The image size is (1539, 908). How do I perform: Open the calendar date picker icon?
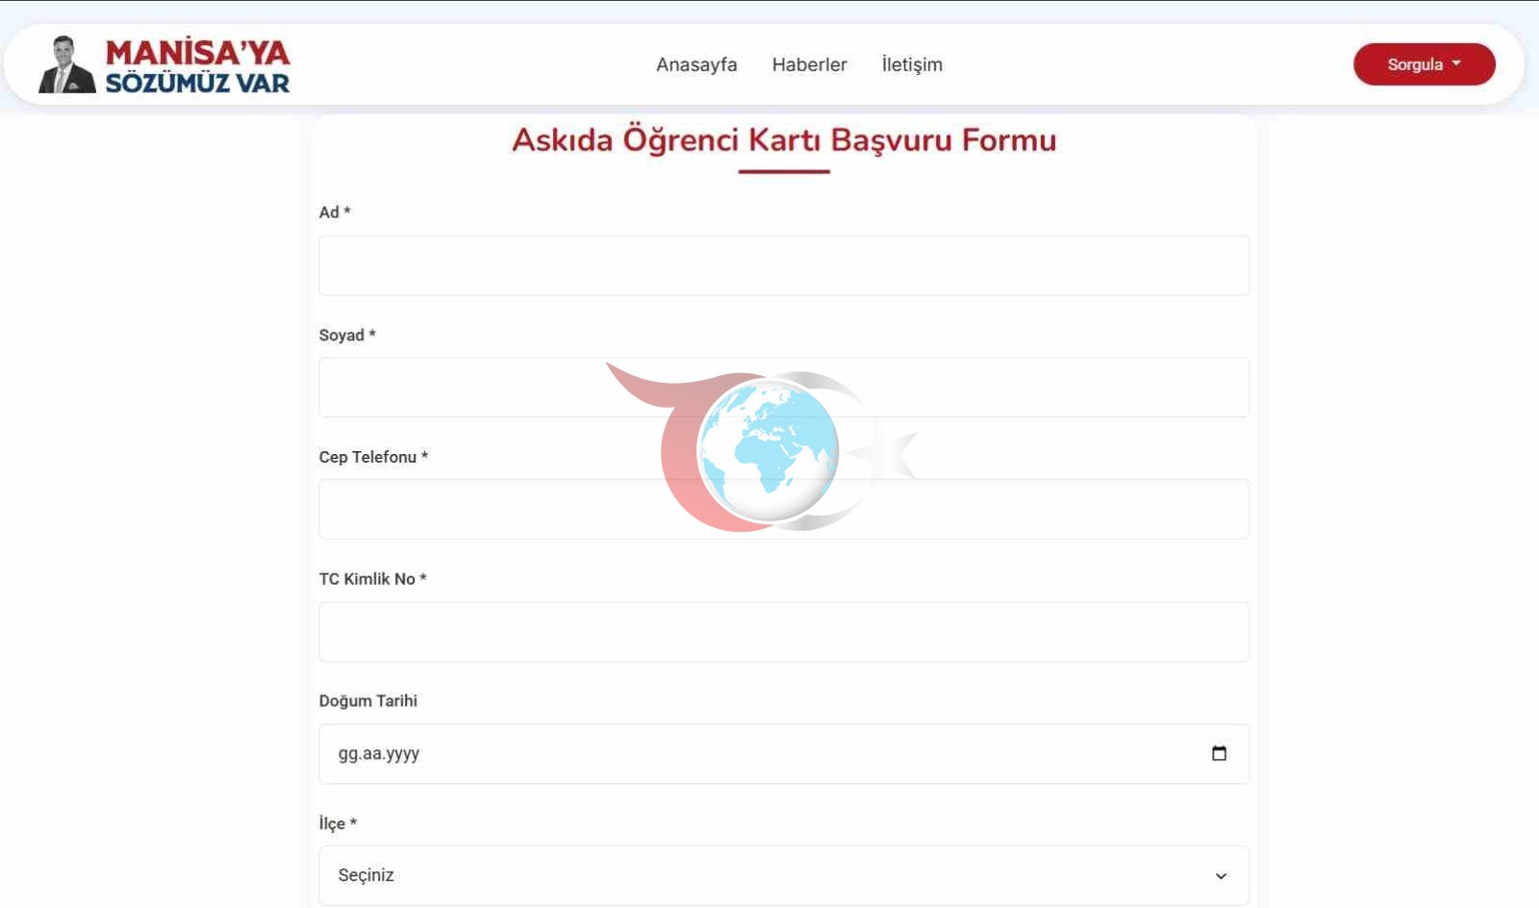[1219, 753]
